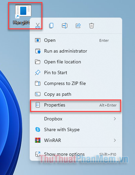The width and height of the screenshot is (135, 175).
Task: Expand the Dropbox submenu
Action: coord(76,119)
